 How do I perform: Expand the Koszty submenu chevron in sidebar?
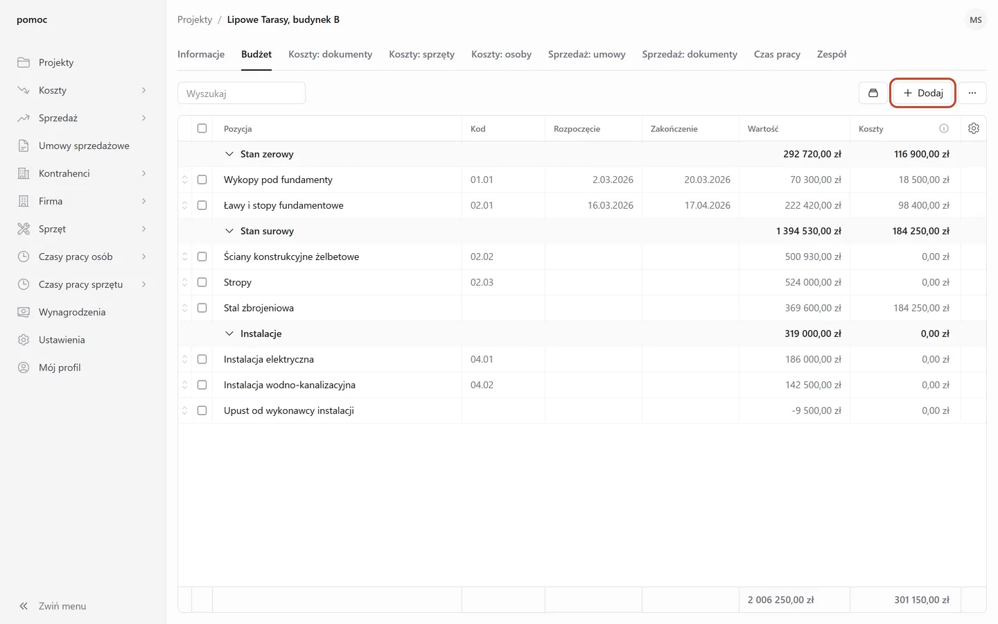pos(144,90)
